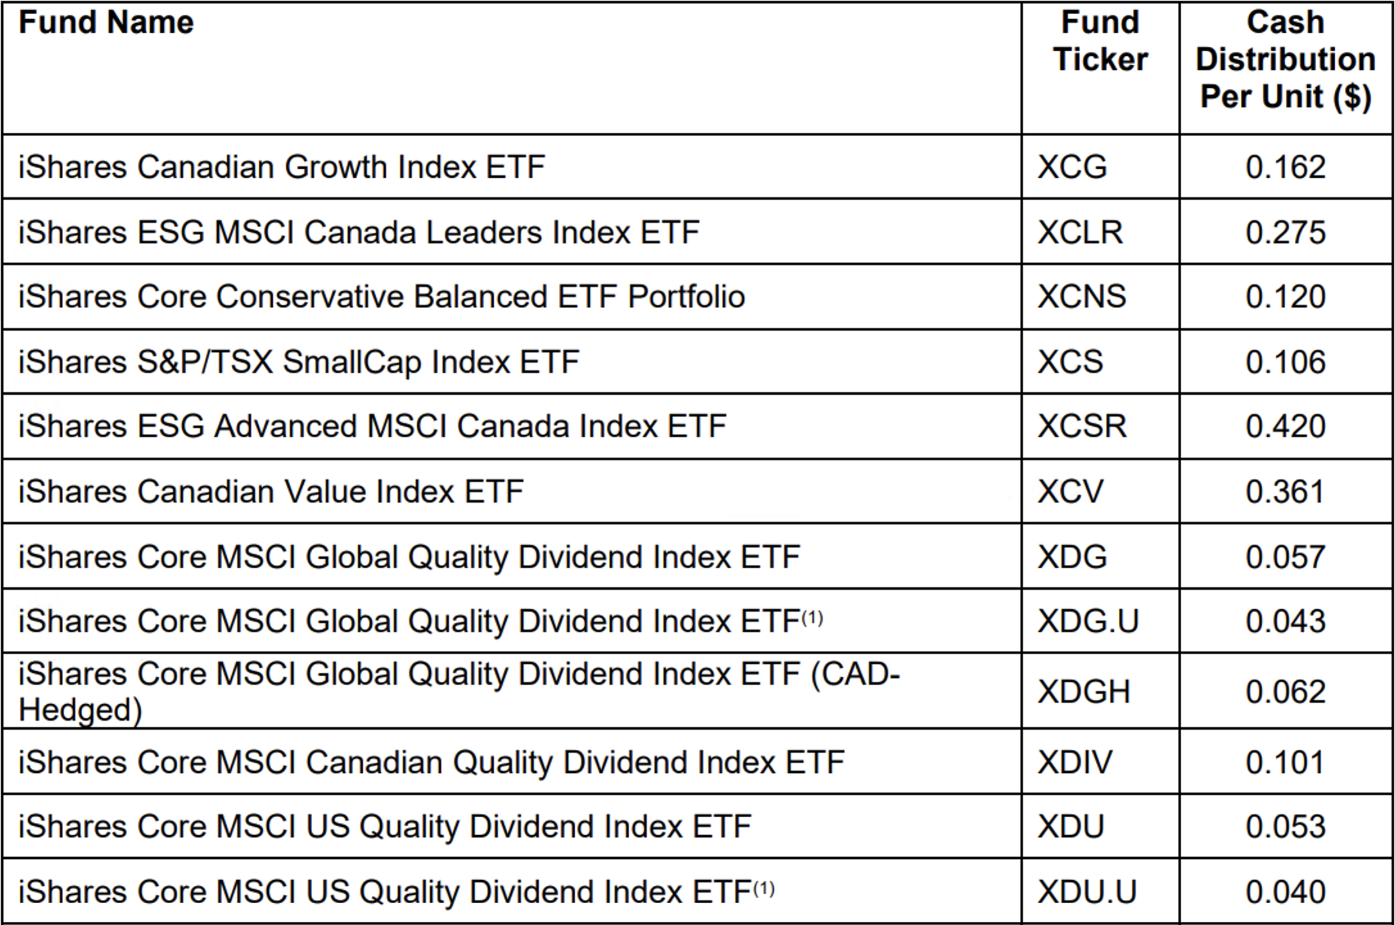Select the CAD-Hedged Global Quality Dividend fund name
The height and width of the screenshot is (925, 1395).
coord(459,691)
